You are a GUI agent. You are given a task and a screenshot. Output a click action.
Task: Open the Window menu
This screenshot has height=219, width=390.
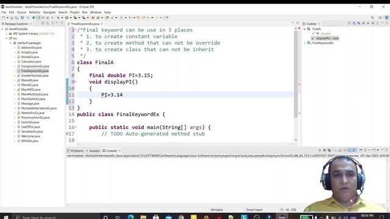(96, 12)
